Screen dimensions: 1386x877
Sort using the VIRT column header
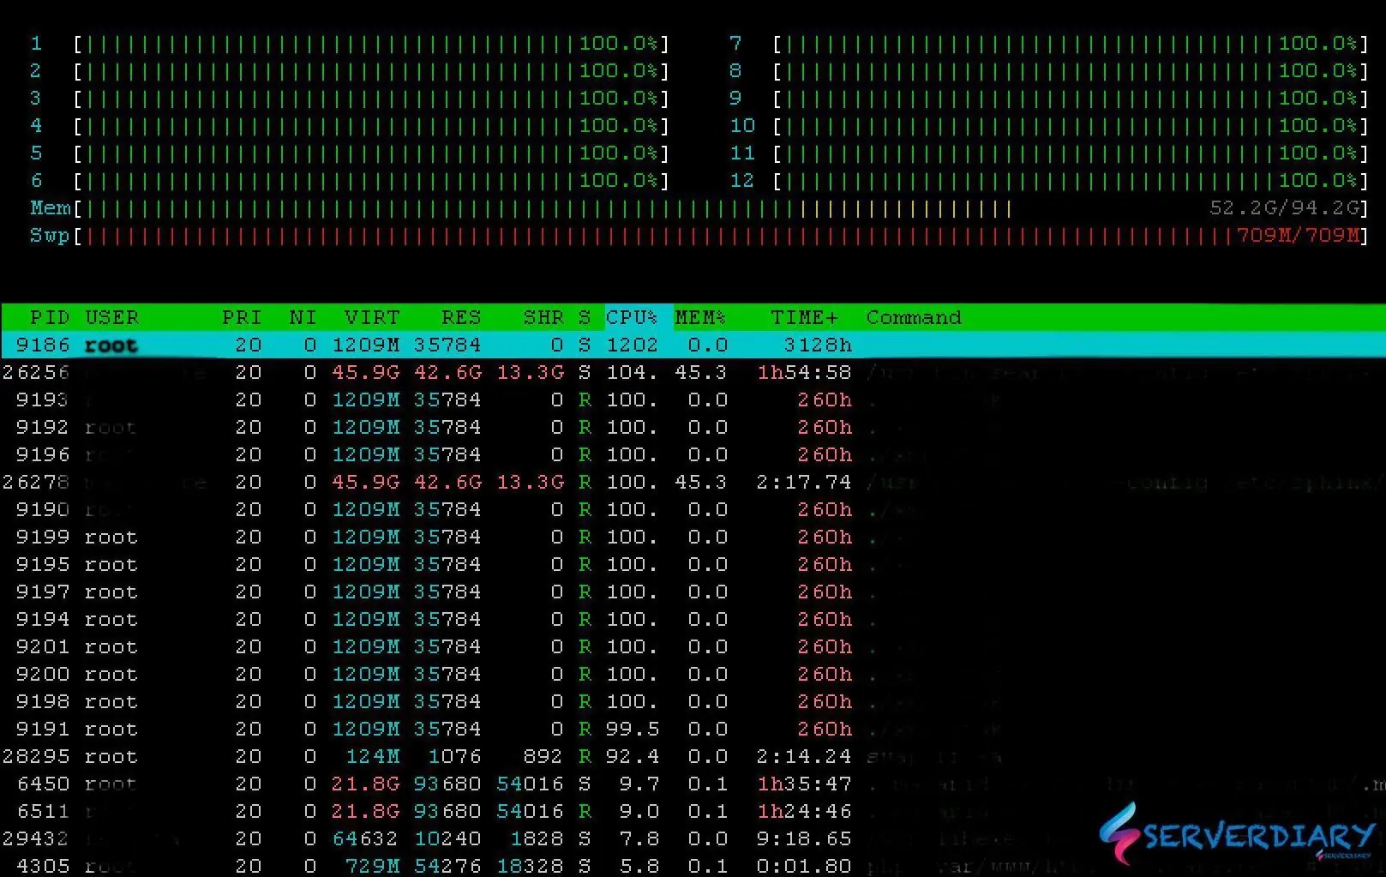click(x=372, y=317)
